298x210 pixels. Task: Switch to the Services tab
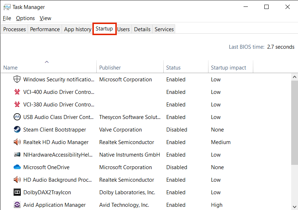pos(164,29)
